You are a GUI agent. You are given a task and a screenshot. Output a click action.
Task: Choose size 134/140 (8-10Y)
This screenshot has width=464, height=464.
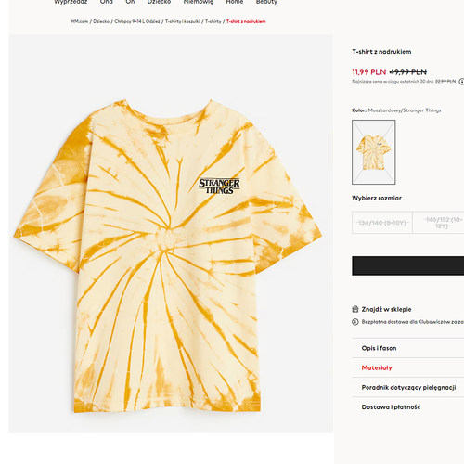(x=382, y=223)
